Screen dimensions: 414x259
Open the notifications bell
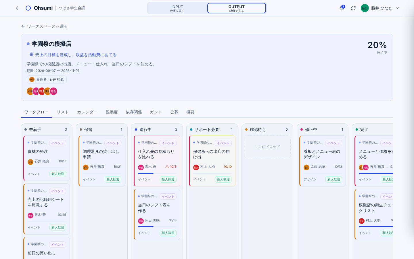pyautogui.click(x=342, y=8)
